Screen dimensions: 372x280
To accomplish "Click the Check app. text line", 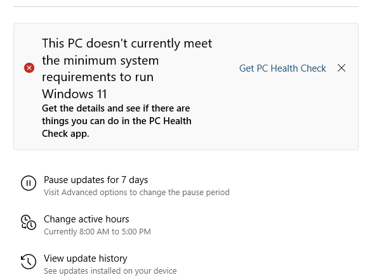I will point(65,134).
